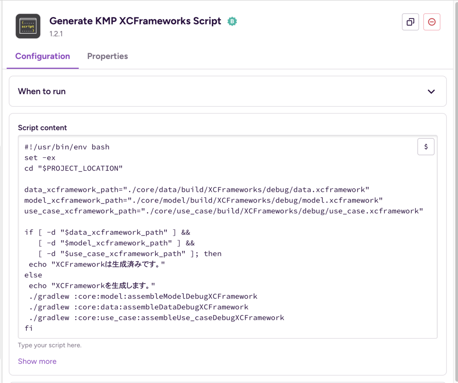Open the Properties tab
This screenshot has width=458, height=383.
(x=107, y=56)
